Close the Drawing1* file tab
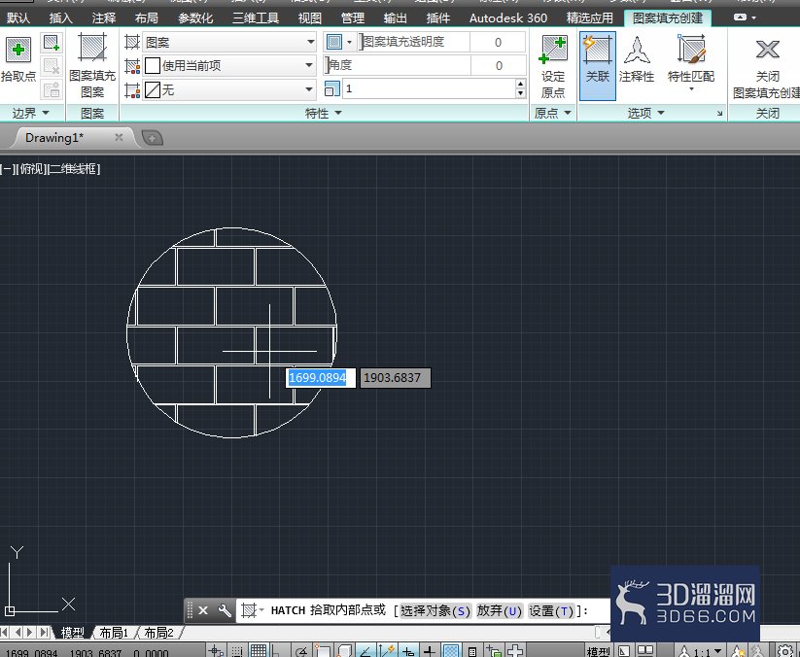Image resolution: width=800 pixels, height=657 pixels. point(119,137)
